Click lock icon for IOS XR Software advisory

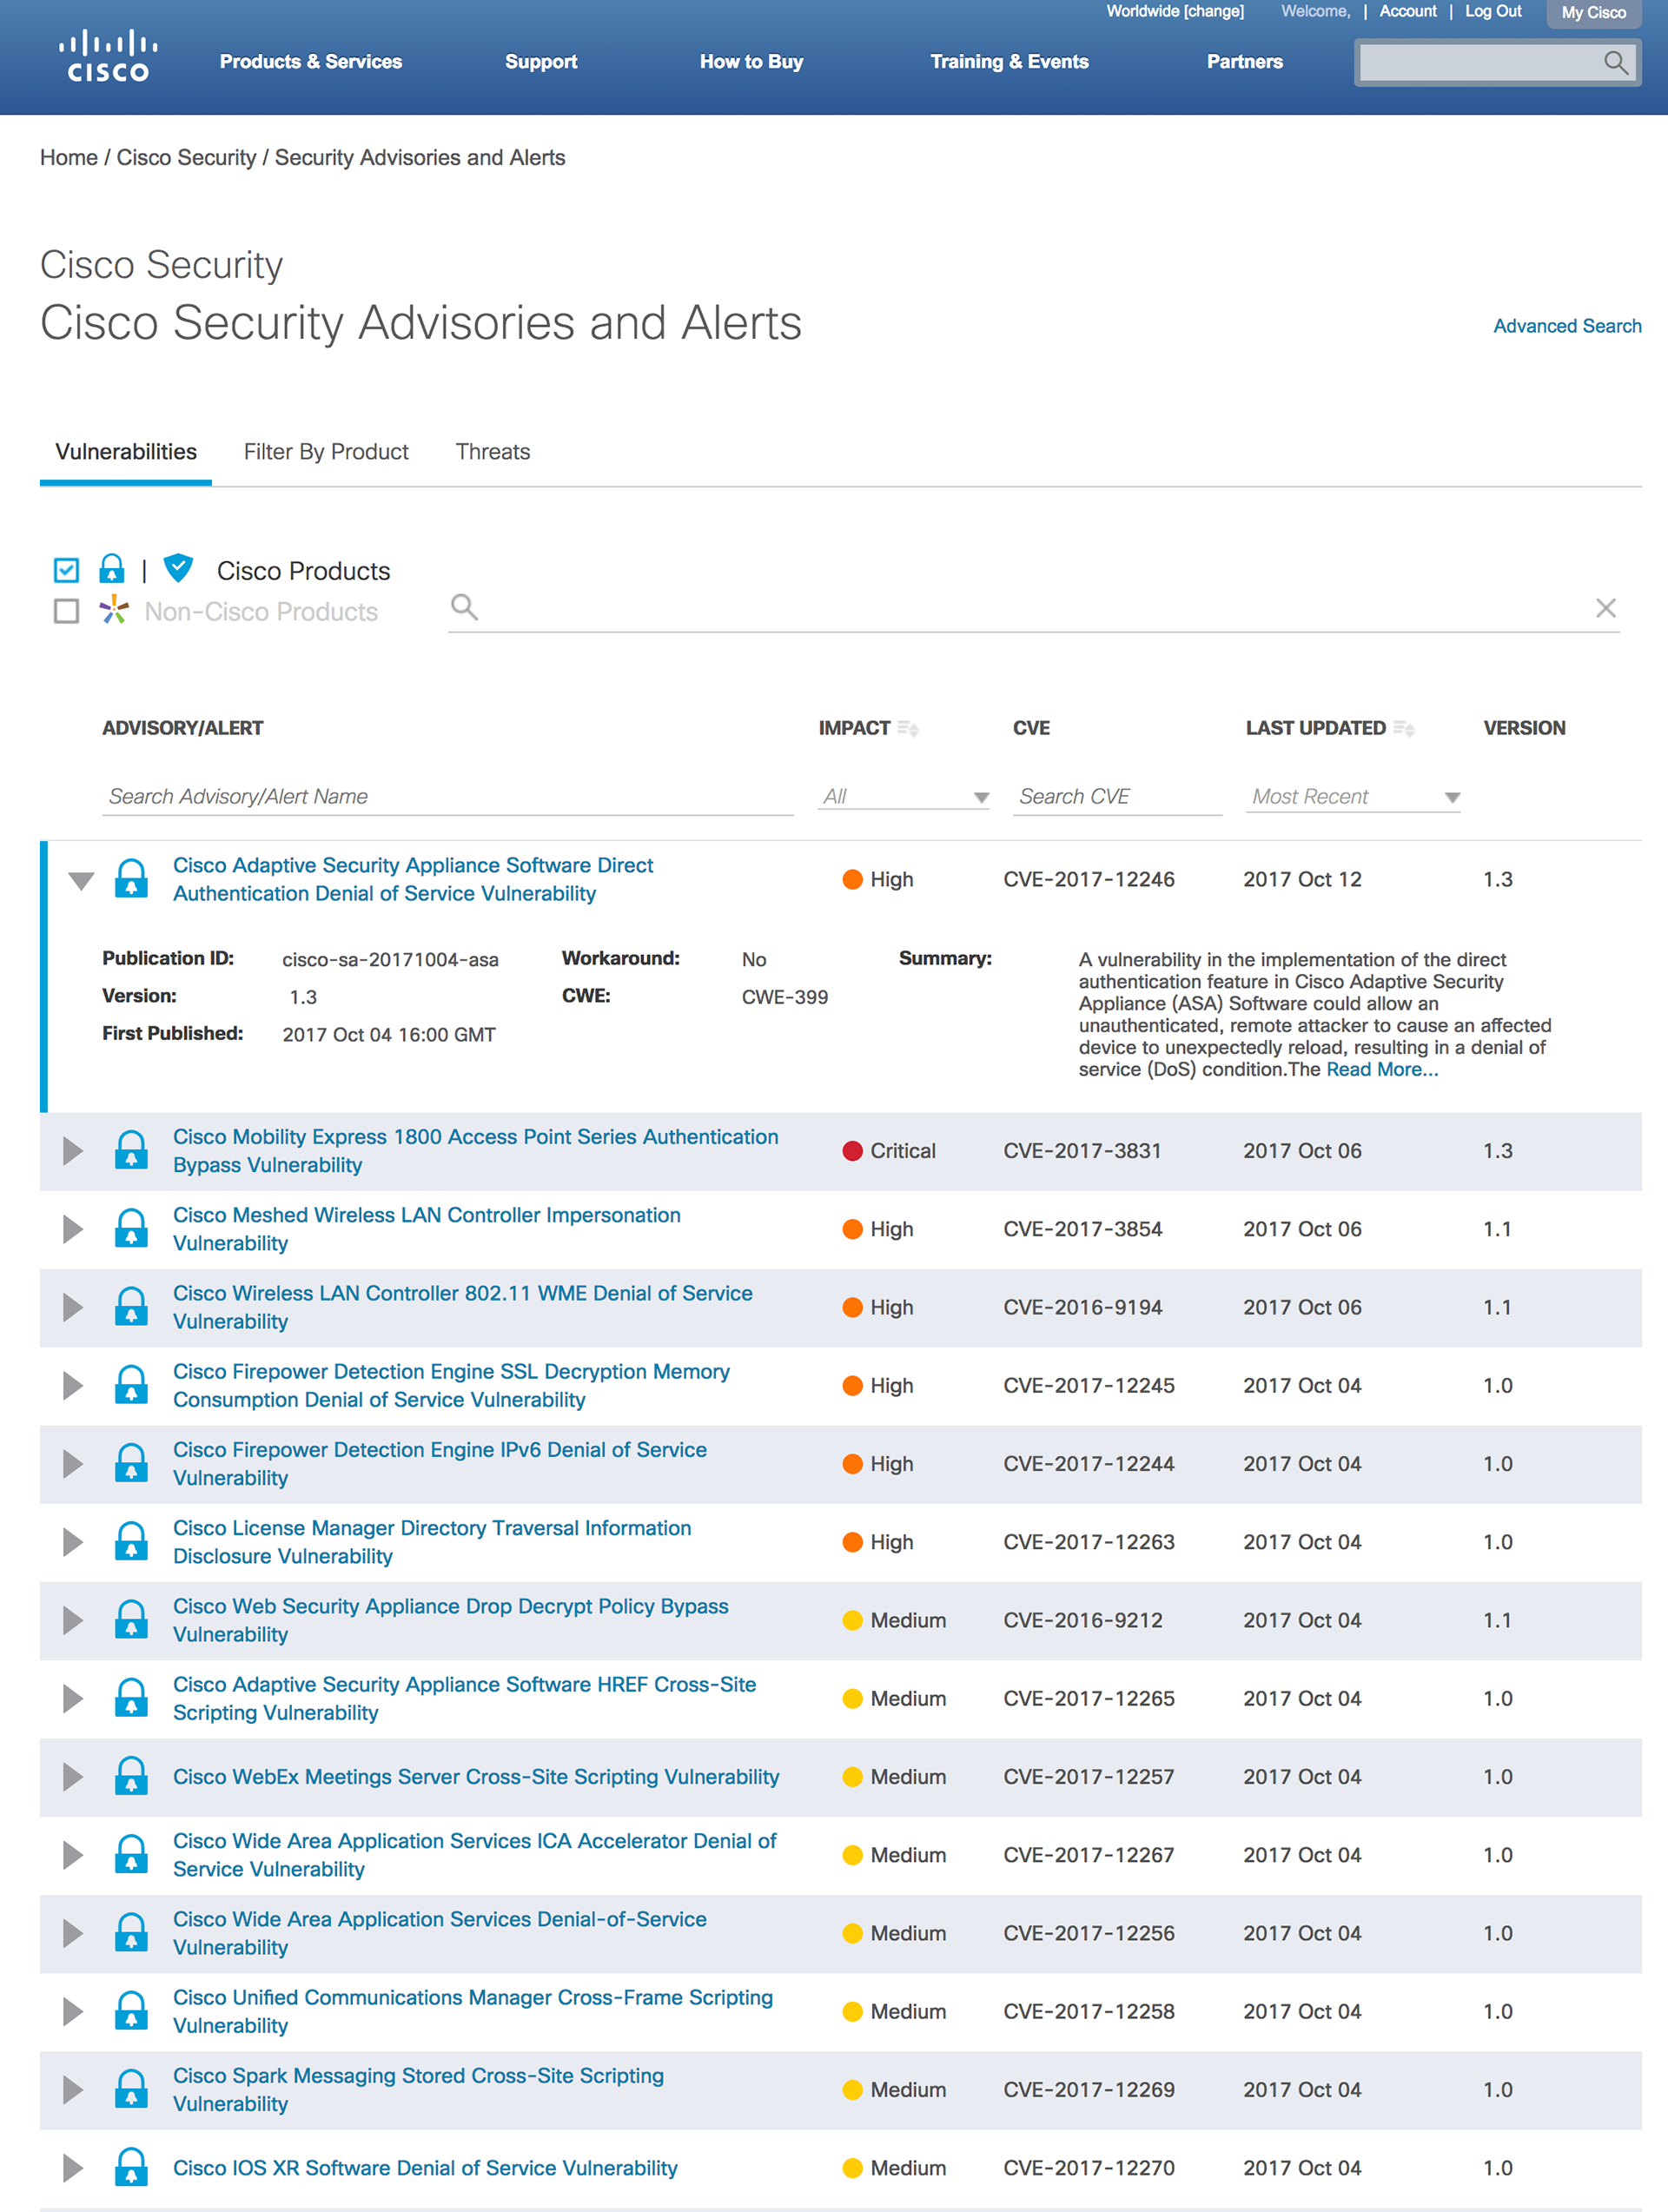pyautogui.click(x=131, y=2168)
